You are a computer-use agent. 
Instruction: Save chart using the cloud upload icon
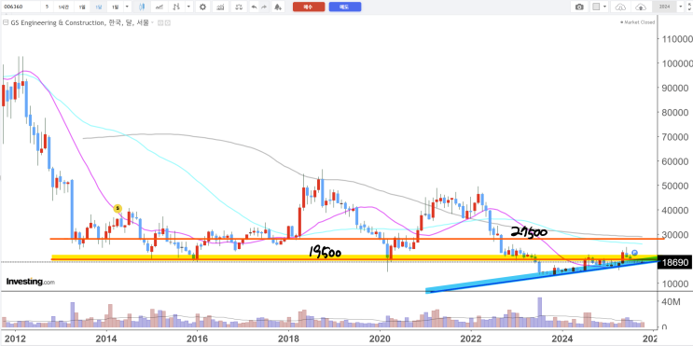641,7
